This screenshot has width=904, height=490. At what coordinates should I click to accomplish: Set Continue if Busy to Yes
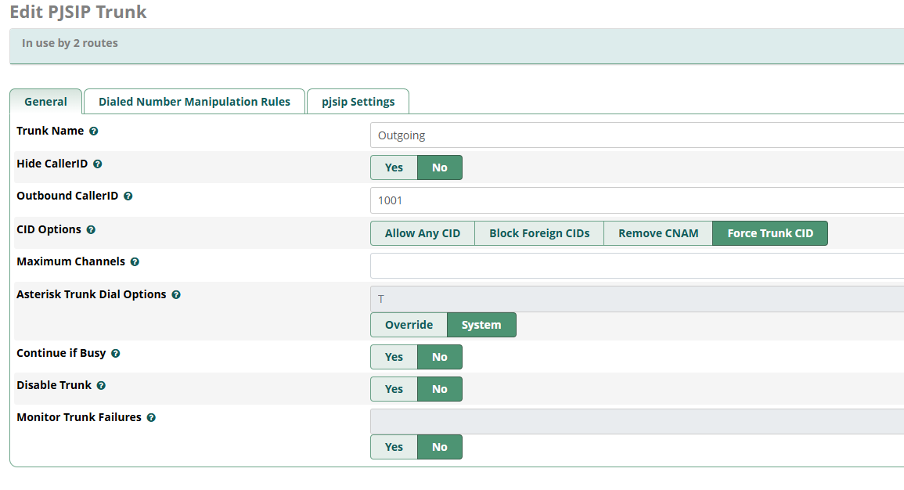394,358
